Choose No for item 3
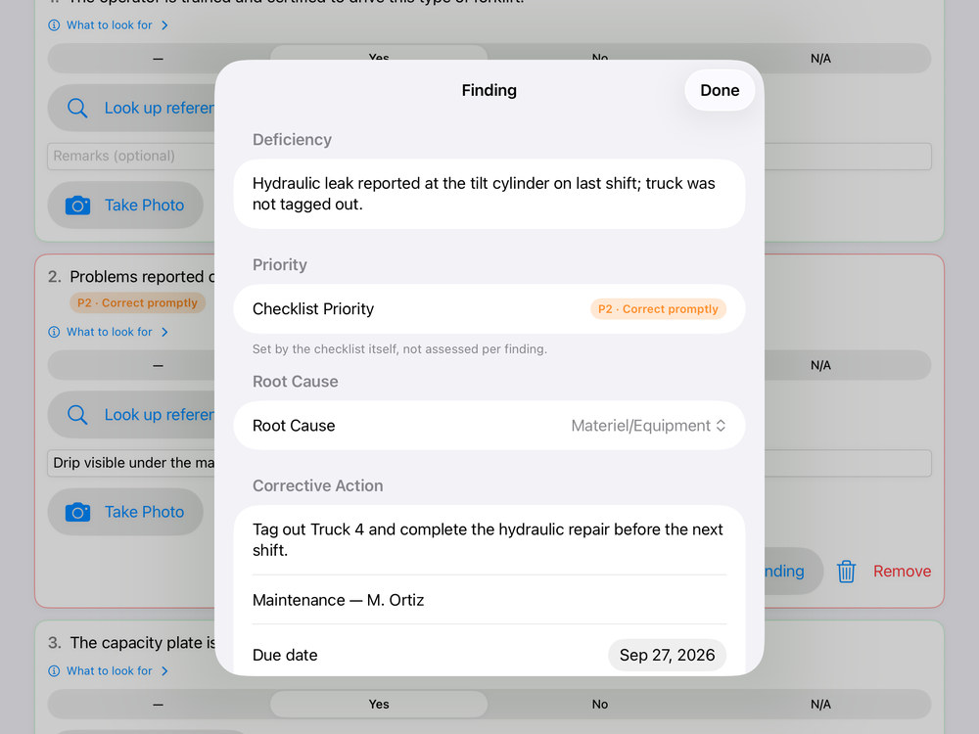979x734 pixels. 600,704
